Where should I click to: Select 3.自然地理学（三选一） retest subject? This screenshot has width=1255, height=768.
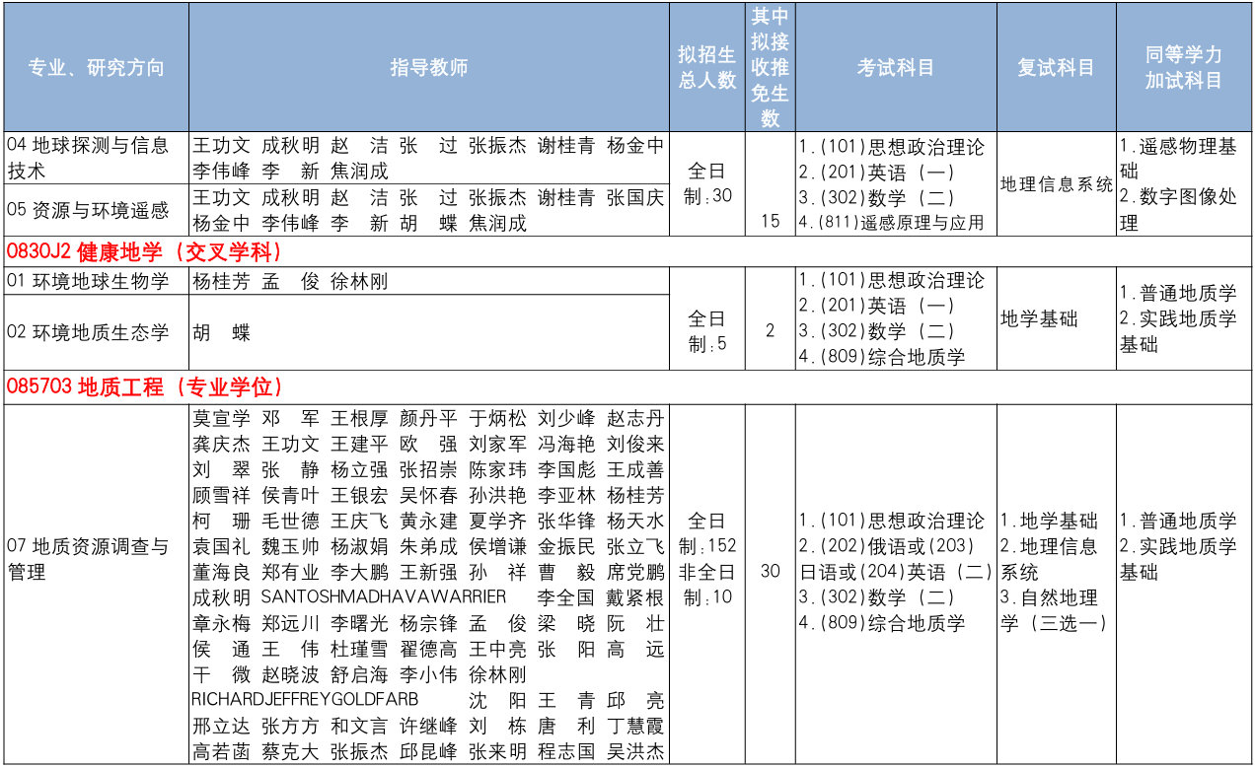1055,610
